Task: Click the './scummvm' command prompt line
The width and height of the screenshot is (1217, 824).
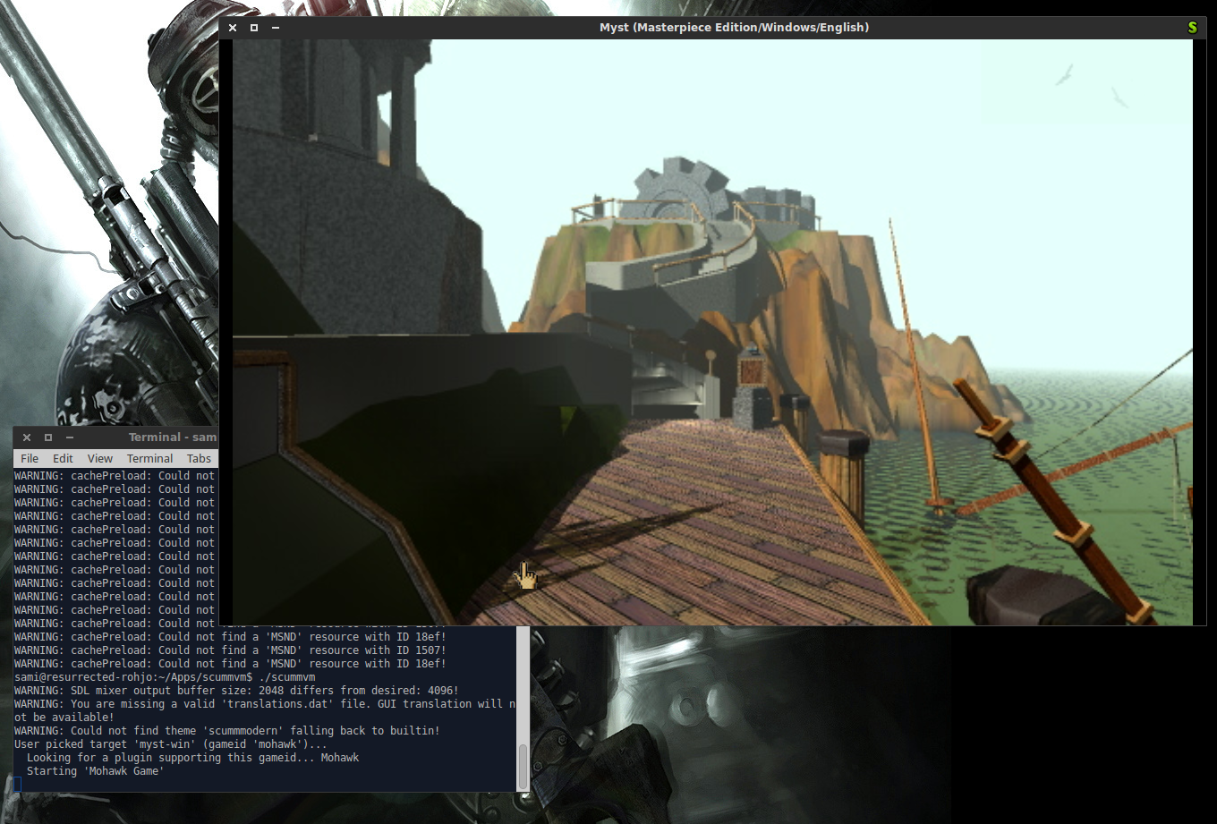Action: pyautogui.click(x=165, y=677)
